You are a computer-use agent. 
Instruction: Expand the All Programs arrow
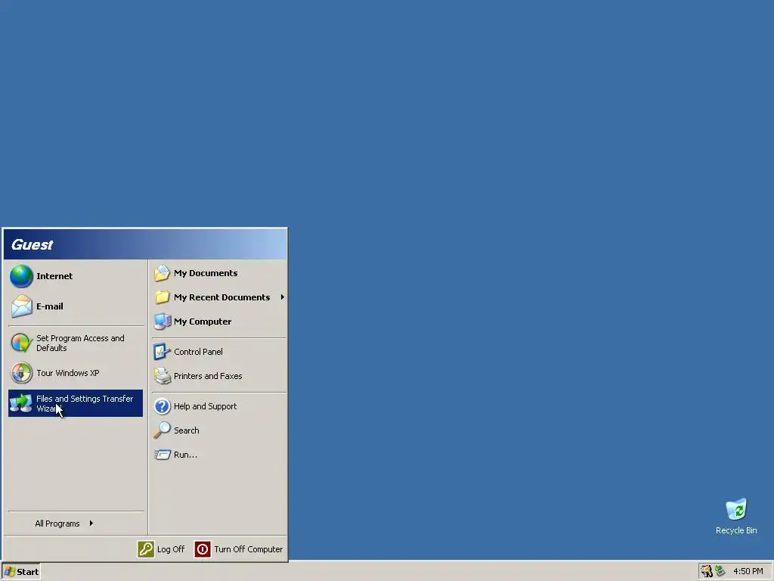pos(91,524)
